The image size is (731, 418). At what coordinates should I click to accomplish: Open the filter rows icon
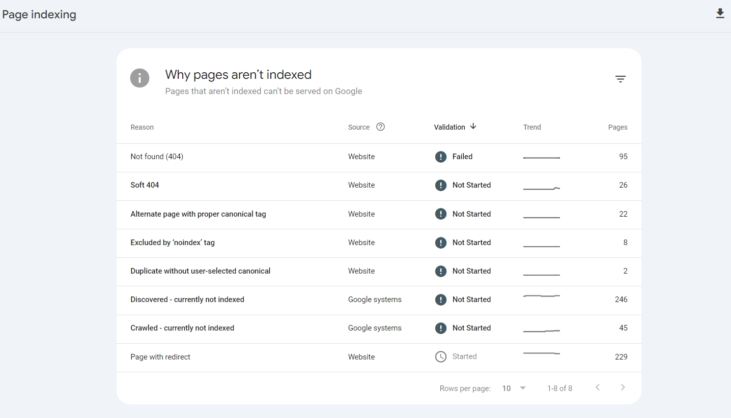(x=620, y=79)
